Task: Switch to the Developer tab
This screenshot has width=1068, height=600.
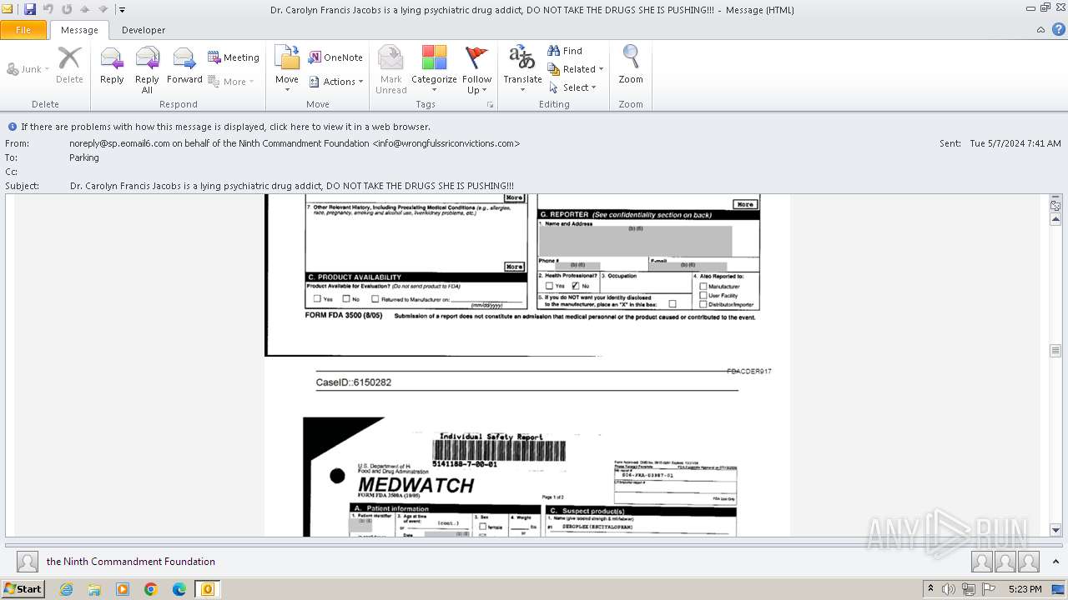Action: [144, 30]
